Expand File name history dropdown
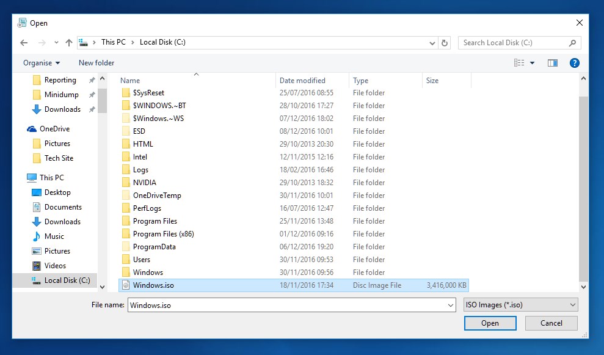 pos(451,306)
